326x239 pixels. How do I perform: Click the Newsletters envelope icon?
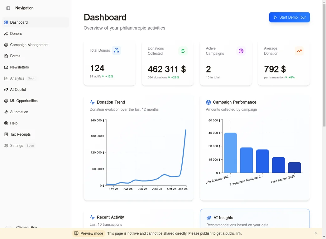point(7,67)
